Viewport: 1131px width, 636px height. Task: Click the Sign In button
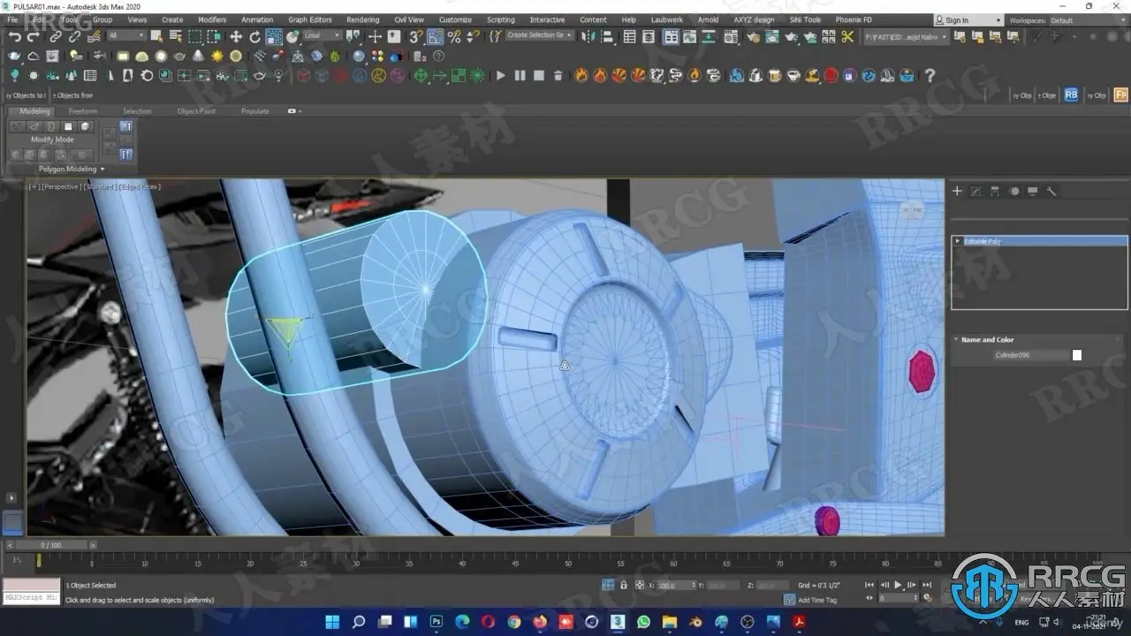coord(957,19)
